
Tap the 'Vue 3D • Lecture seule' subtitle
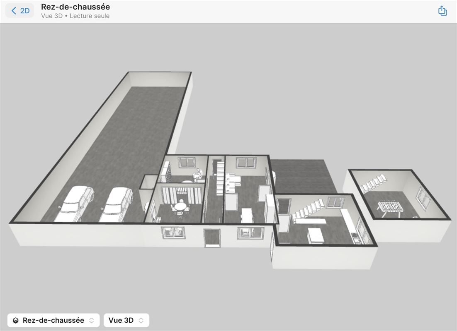coord(75,16)
